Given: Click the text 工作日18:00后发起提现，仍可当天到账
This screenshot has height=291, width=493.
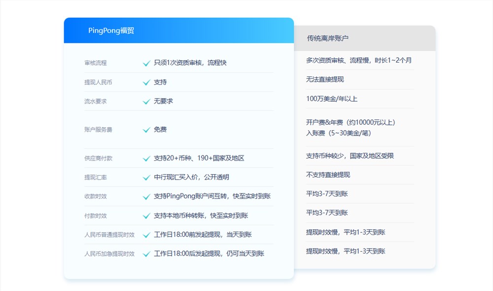Looking at the screenshot, I should [209, 253].
